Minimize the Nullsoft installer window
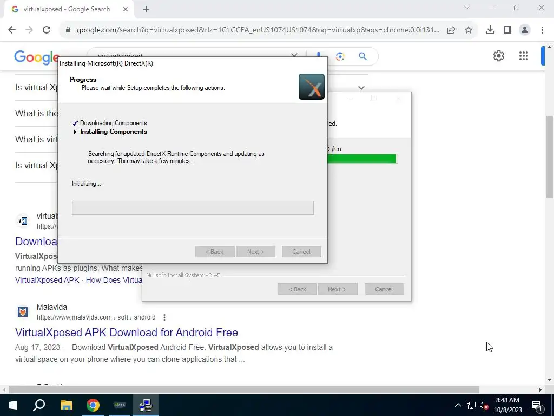Image resolution: width=554 pixels, height=416 pixels. (349, 99)
